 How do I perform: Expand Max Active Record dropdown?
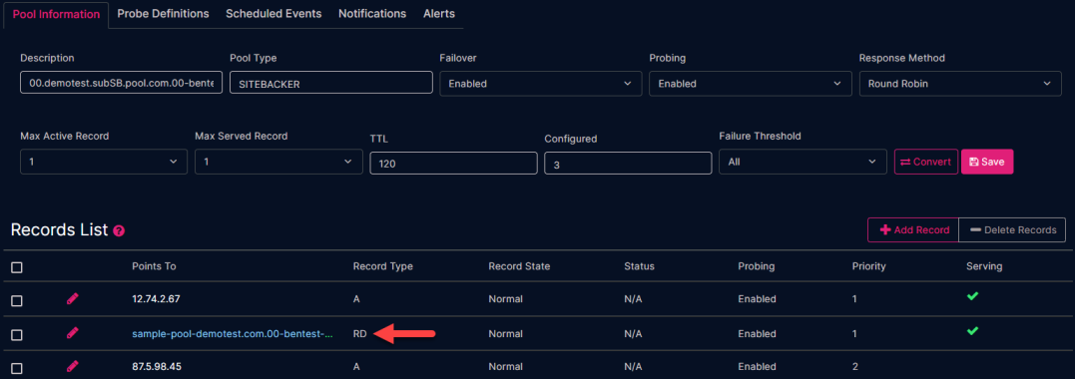(104, 162)
